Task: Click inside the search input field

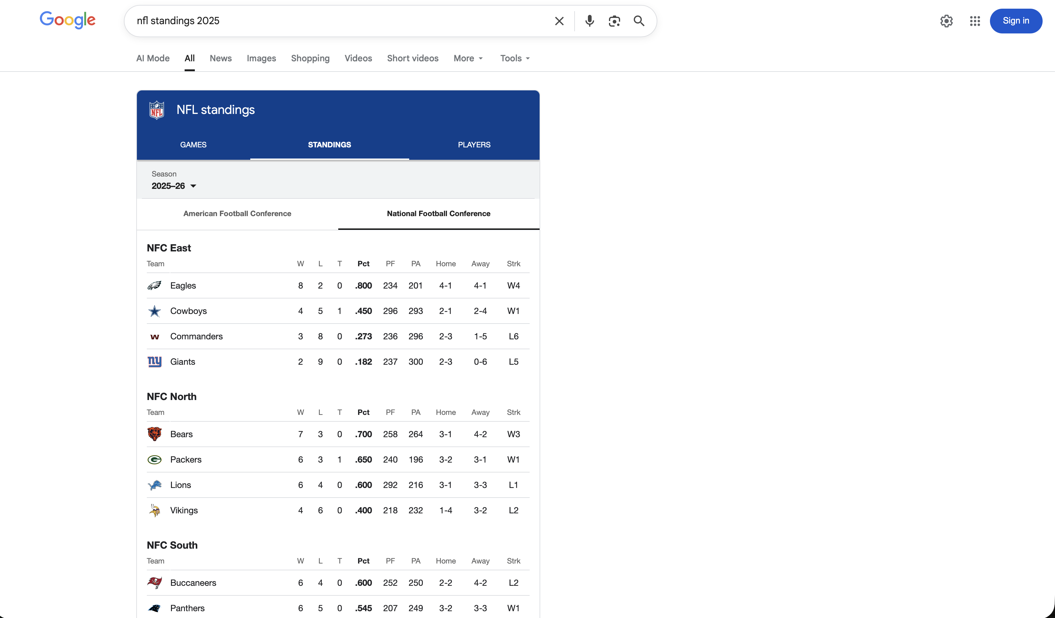Action: (335, 20)
